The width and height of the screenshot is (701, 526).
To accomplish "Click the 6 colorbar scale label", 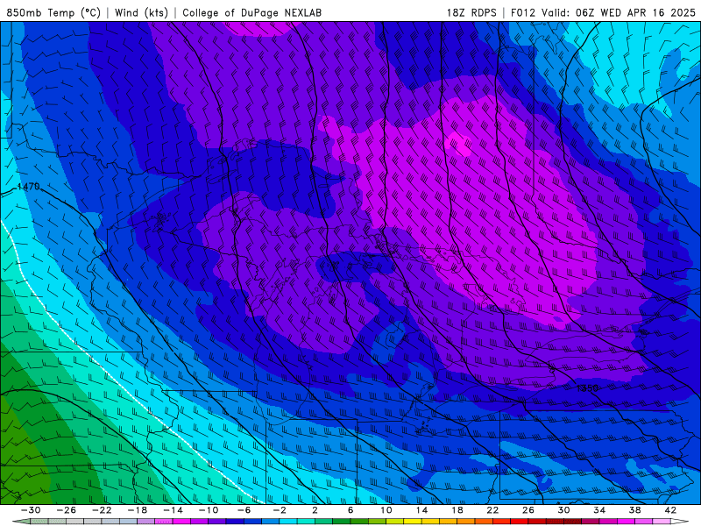I will tap(350, 510).
